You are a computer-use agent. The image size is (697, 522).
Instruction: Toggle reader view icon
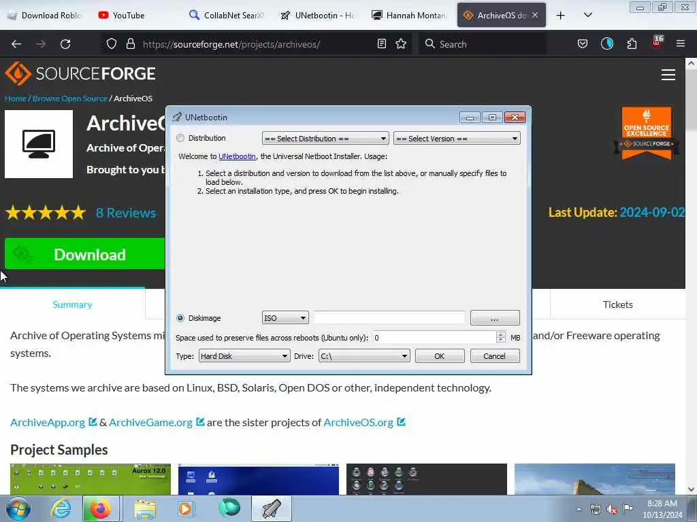point(381,43)
